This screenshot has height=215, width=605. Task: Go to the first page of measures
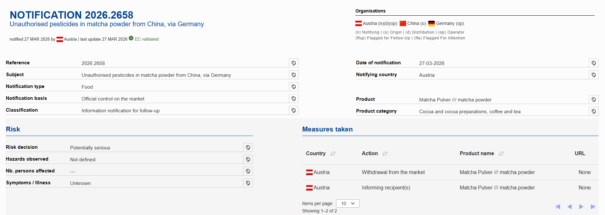[558, 207]
